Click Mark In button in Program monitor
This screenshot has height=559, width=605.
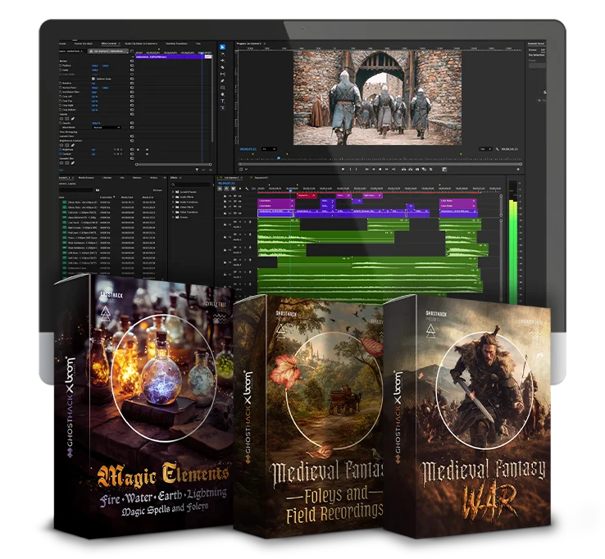(350, 170)
